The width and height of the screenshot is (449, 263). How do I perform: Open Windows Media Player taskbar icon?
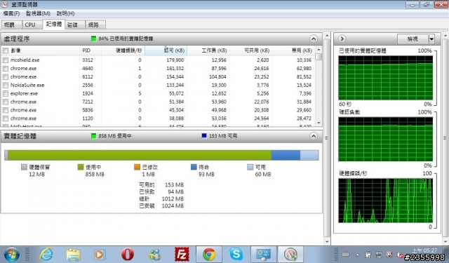[x=100, y=254]
